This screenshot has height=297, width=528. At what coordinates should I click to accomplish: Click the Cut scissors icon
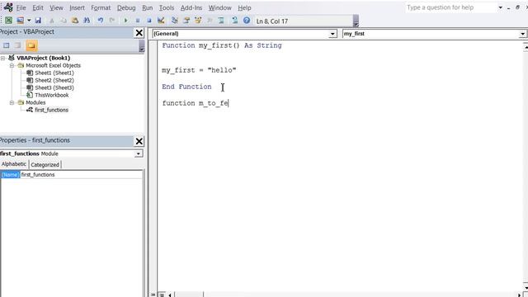[x=51, y=21]
